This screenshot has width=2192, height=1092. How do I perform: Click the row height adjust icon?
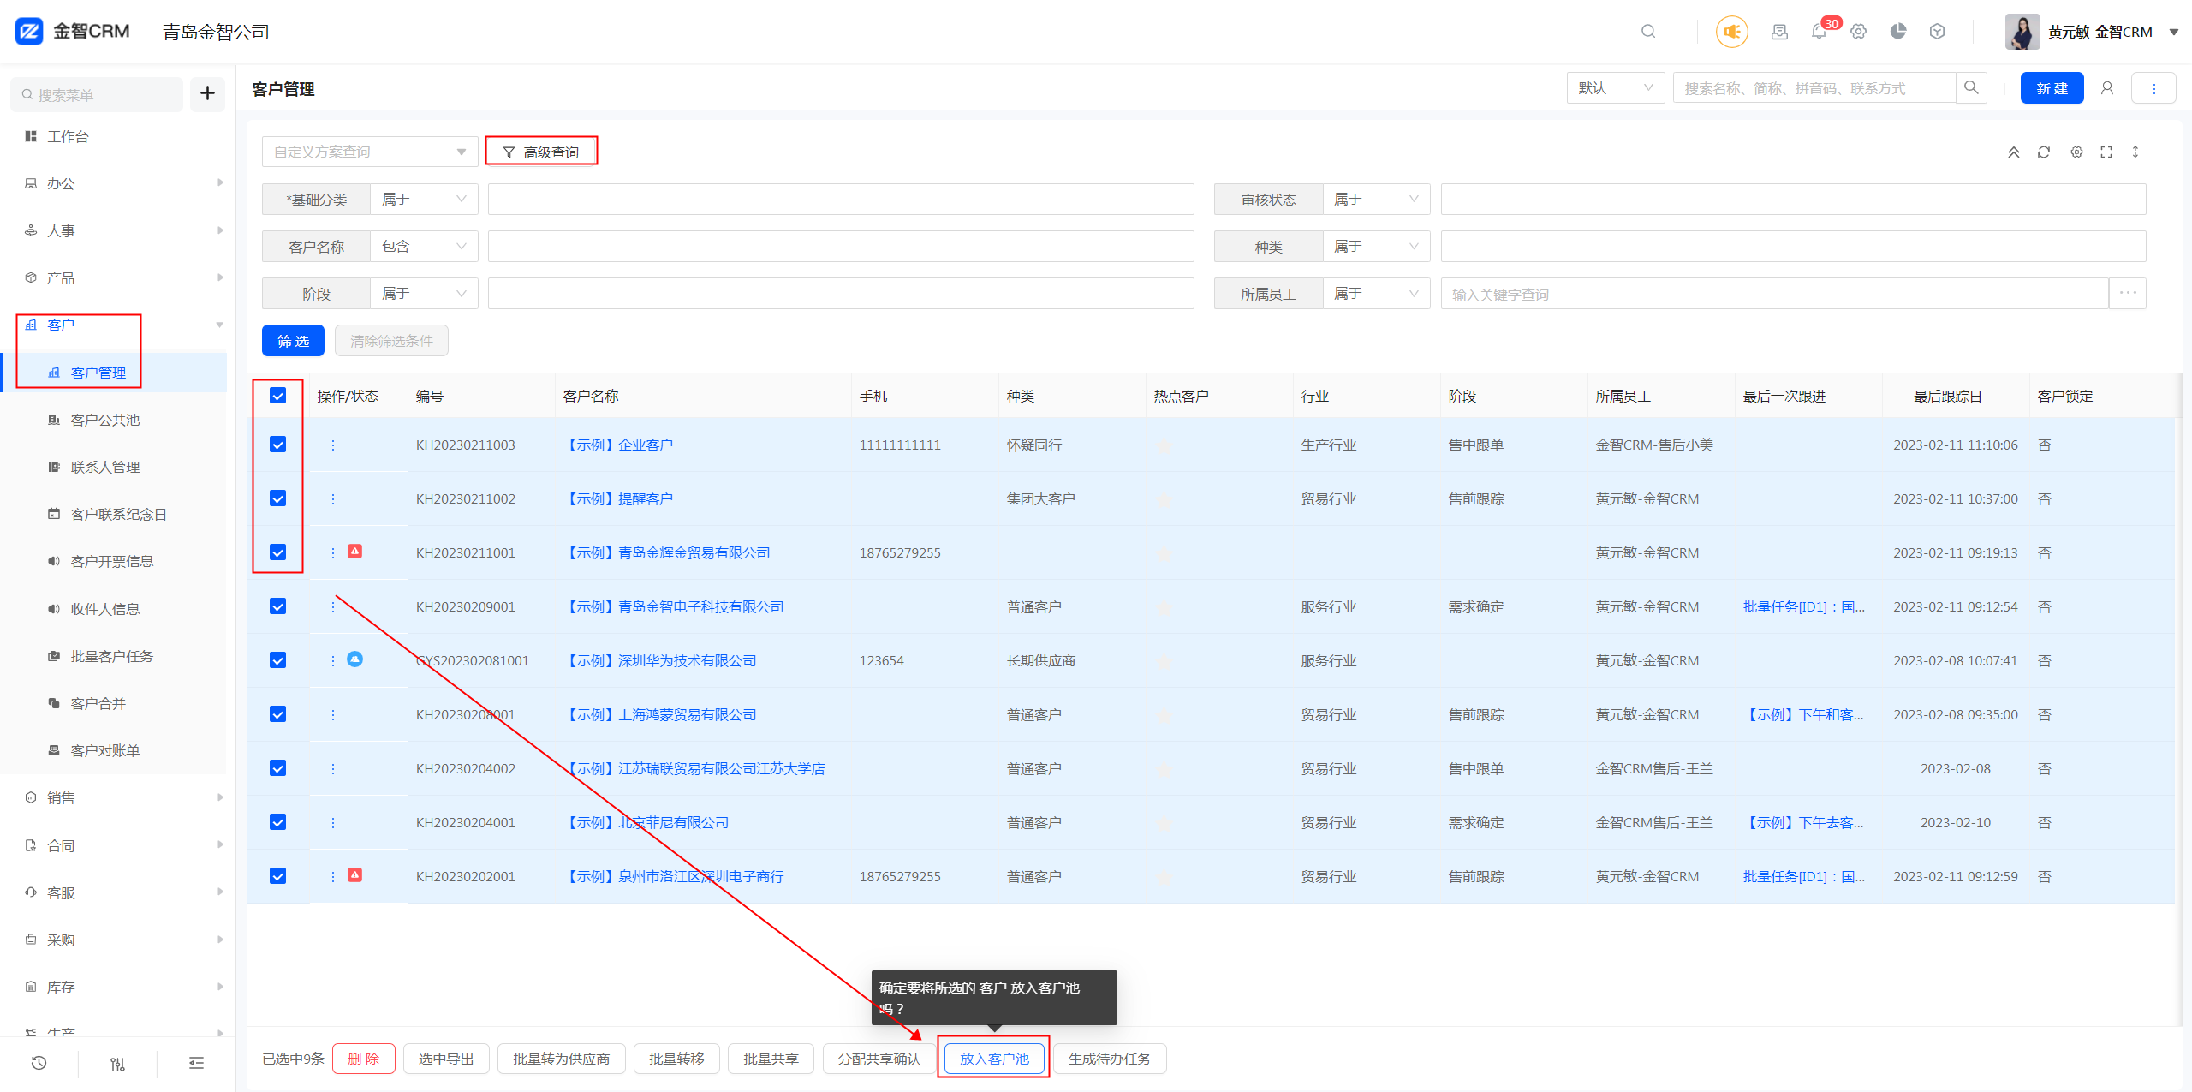[2135, 152]
